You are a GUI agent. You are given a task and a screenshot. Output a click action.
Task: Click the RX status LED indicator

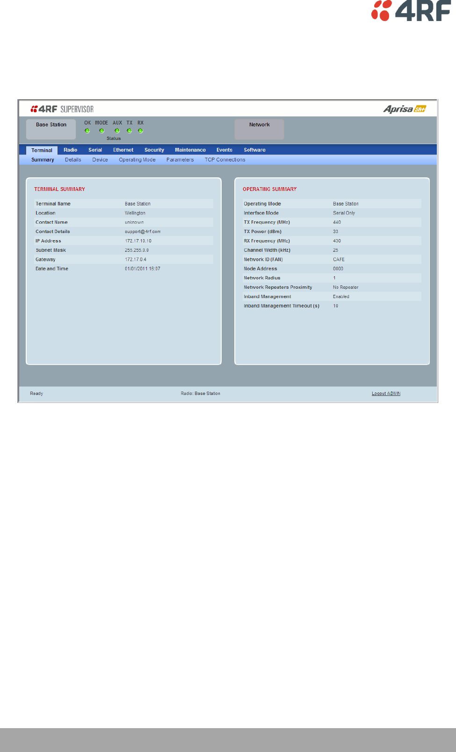(140, 131)
